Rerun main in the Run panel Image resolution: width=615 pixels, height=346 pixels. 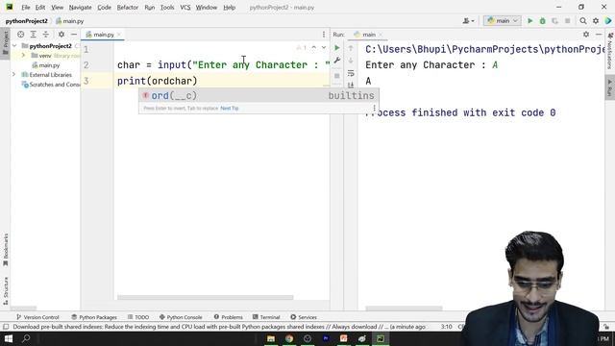tap(337, 48)
